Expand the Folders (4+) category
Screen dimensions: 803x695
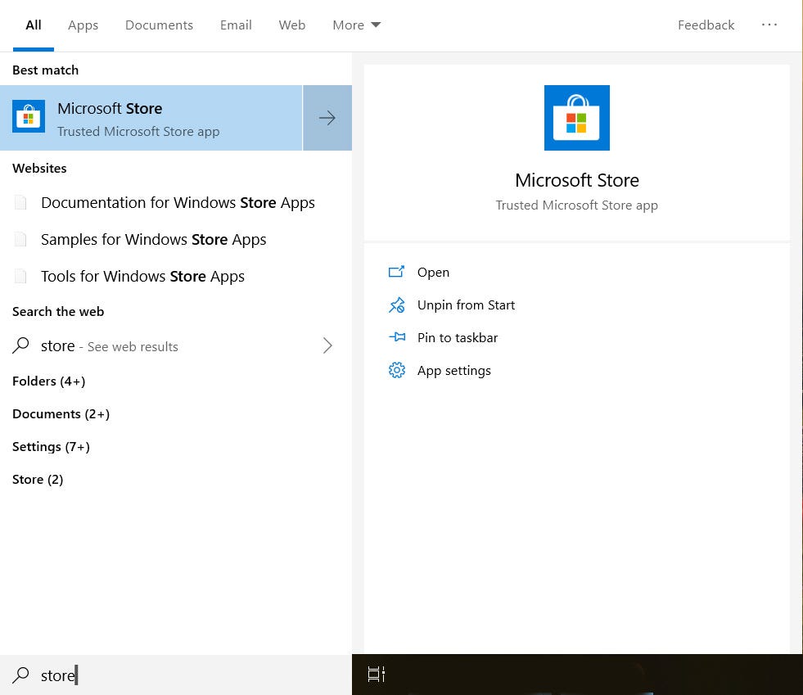tap(48, 381)
